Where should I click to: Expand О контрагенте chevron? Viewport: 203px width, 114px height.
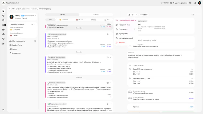35,16
